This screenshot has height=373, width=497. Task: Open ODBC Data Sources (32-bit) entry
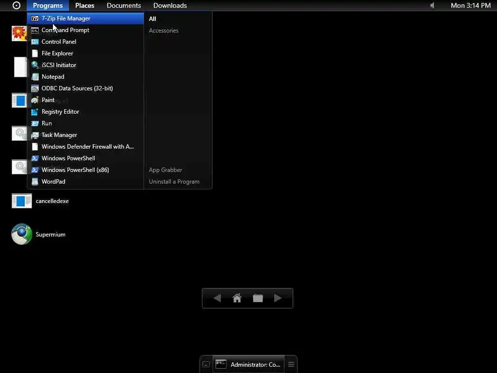point(85,88)
